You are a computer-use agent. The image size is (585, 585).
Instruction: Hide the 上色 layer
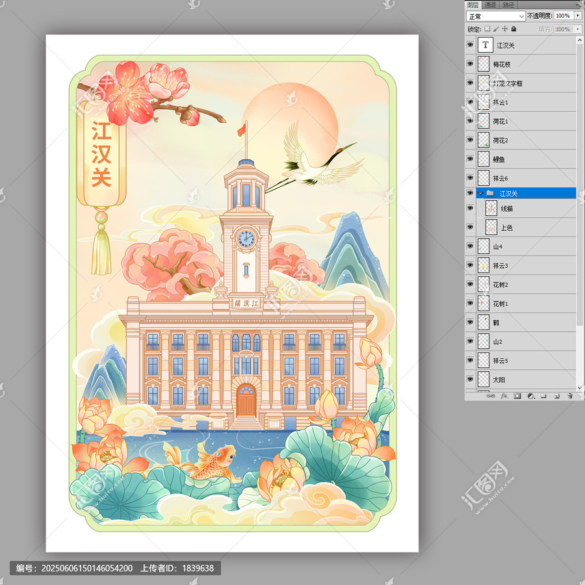tap(470, 227)
